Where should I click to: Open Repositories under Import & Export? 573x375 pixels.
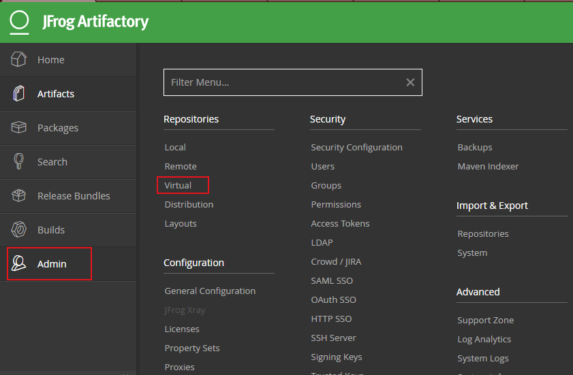pos(483,233)
